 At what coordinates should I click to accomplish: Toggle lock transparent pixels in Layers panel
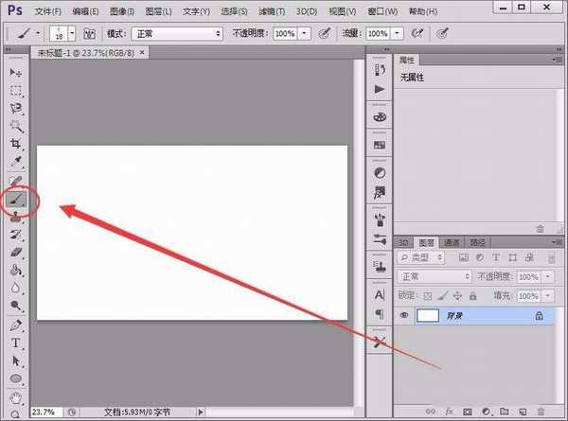[428, 295]
